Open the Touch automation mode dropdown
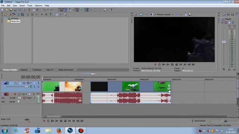 click(34, 98)
